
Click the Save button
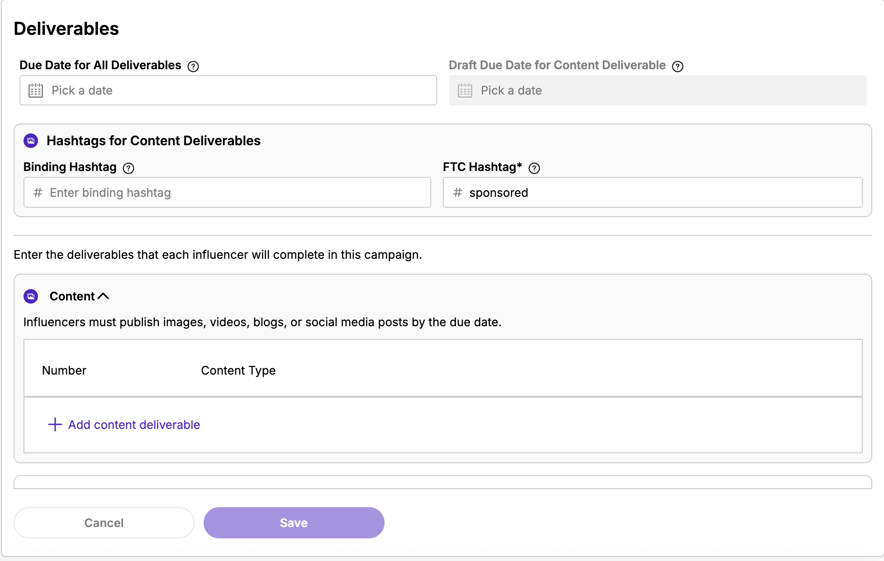(x=294, y=523)
